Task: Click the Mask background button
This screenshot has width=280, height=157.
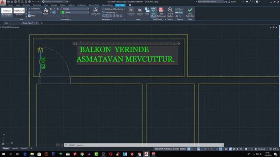Action: click(x=32, y=16)
